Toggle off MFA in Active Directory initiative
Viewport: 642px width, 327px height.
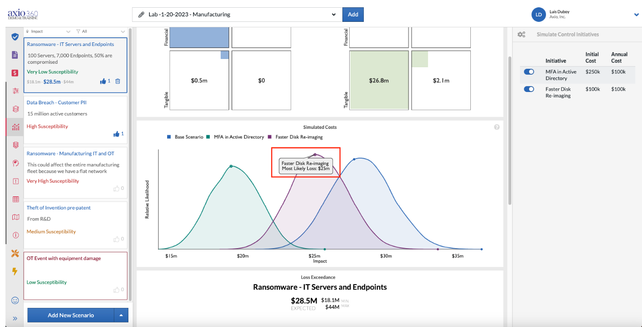coord(529,72)
